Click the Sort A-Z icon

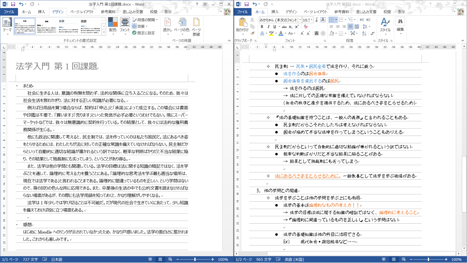(364, 33)
